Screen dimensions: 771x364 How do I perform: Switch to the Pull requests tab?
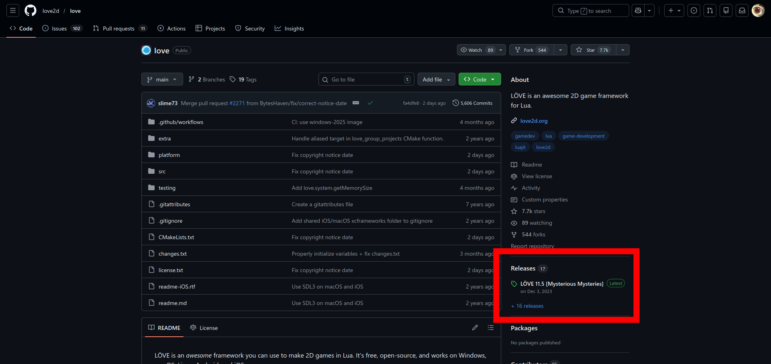click(118, 28)
